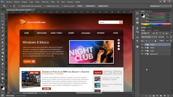This screenshot has height=97, width=173.
Task: Open the 3D panel cube icon
Action: (x=137, y=47)
